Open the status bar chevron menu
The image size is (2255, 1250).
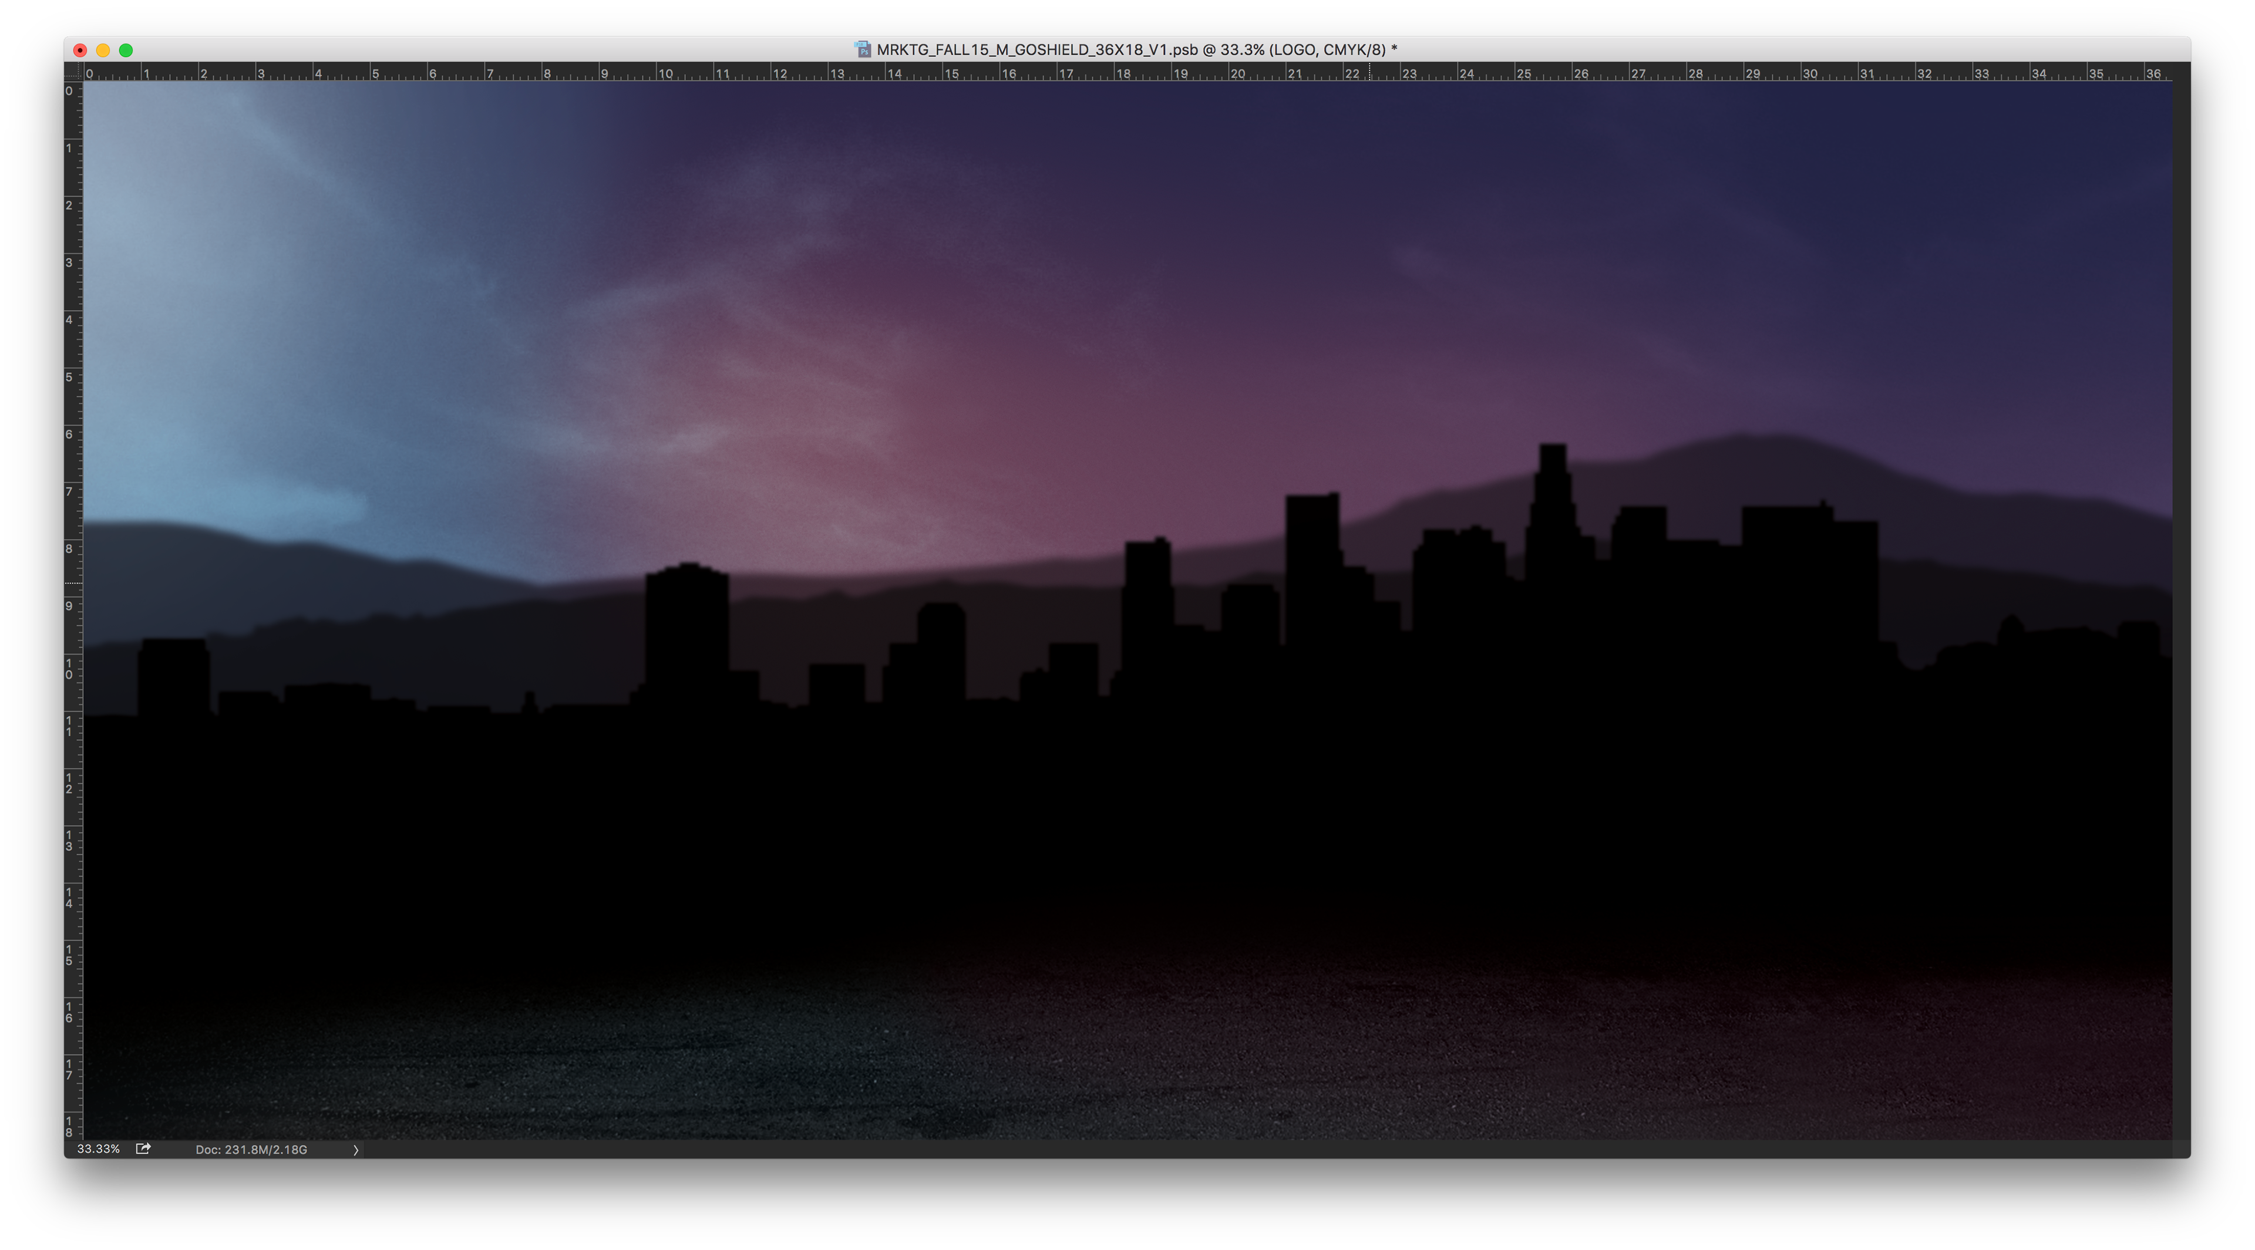click(355, 1150)
